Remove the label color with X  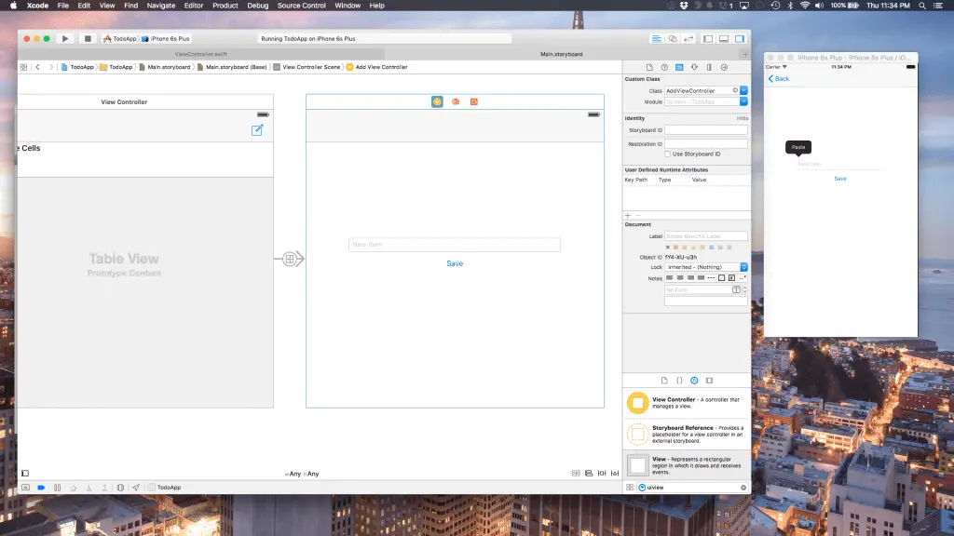click(667, 248)
